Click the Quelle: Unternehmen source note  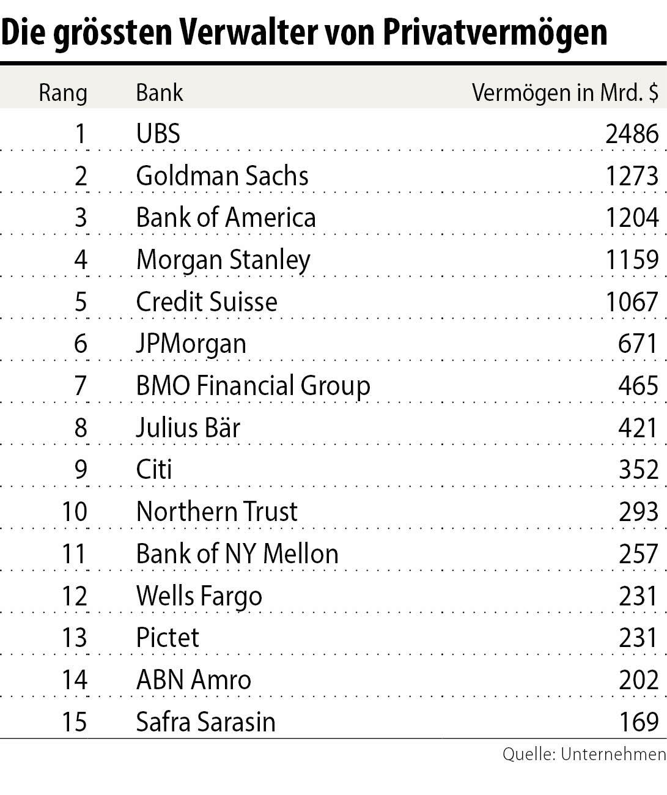click(584, 755)
